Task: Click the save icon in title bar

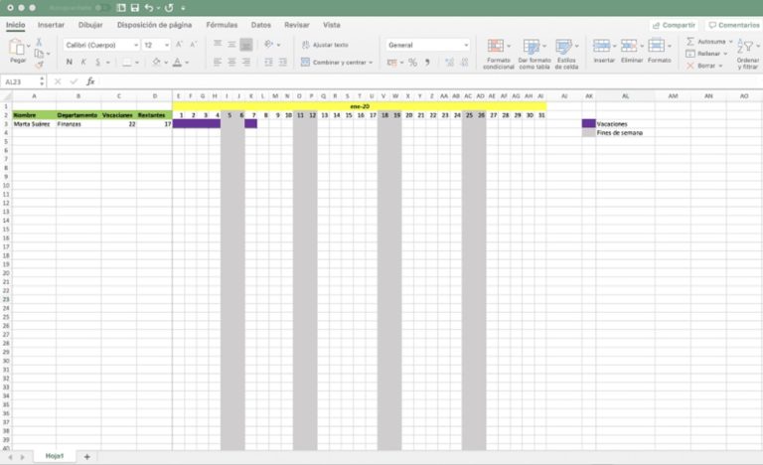Action: click(134, 7)
